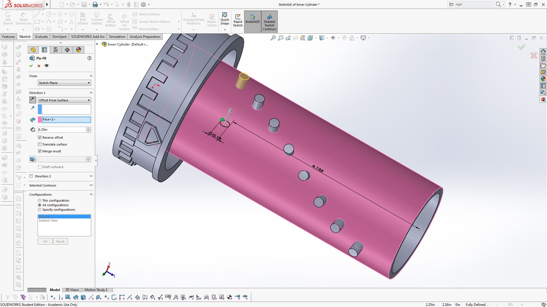Open the Motion Study 1 tab

96,290
